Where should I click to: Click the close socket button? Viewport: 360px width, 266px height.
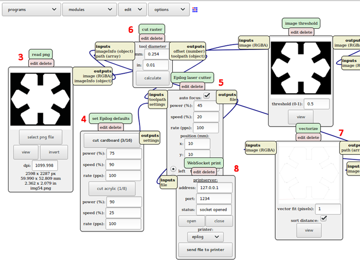(x=219, y=221)
